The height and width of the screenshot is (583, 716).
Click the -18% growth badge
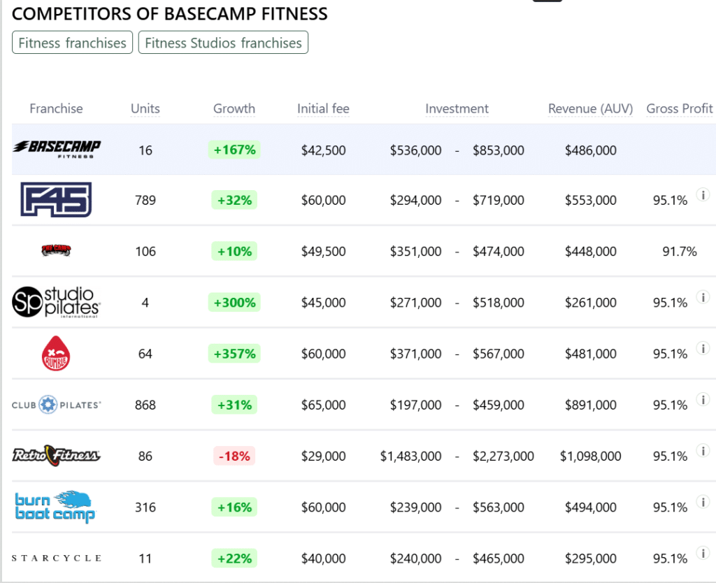tap(234, 456)
